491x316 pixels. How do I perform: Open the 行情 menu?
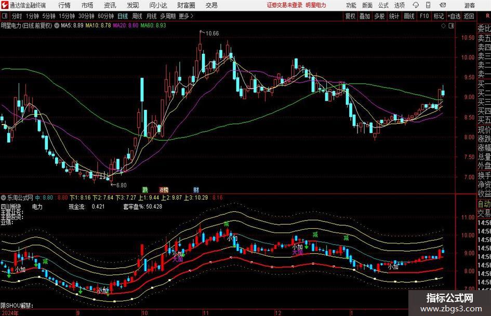click(x=64, y=5)
